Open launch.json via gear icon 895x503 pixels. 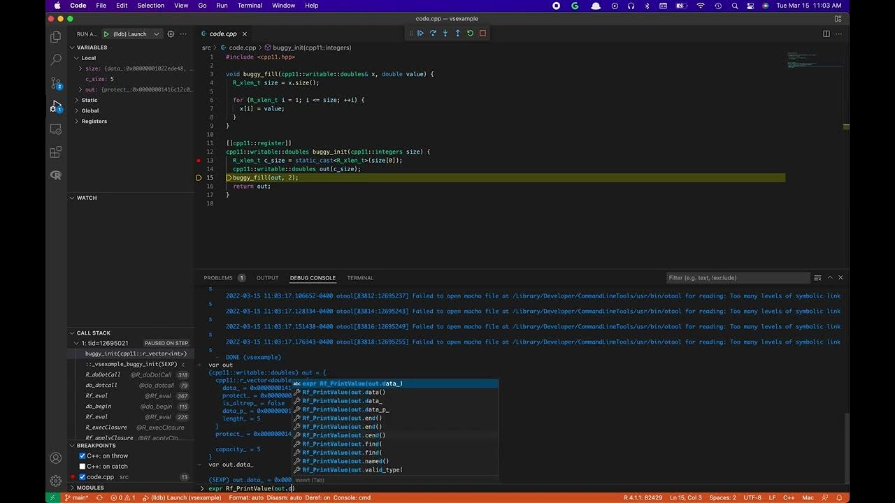[x=171, y=34]
